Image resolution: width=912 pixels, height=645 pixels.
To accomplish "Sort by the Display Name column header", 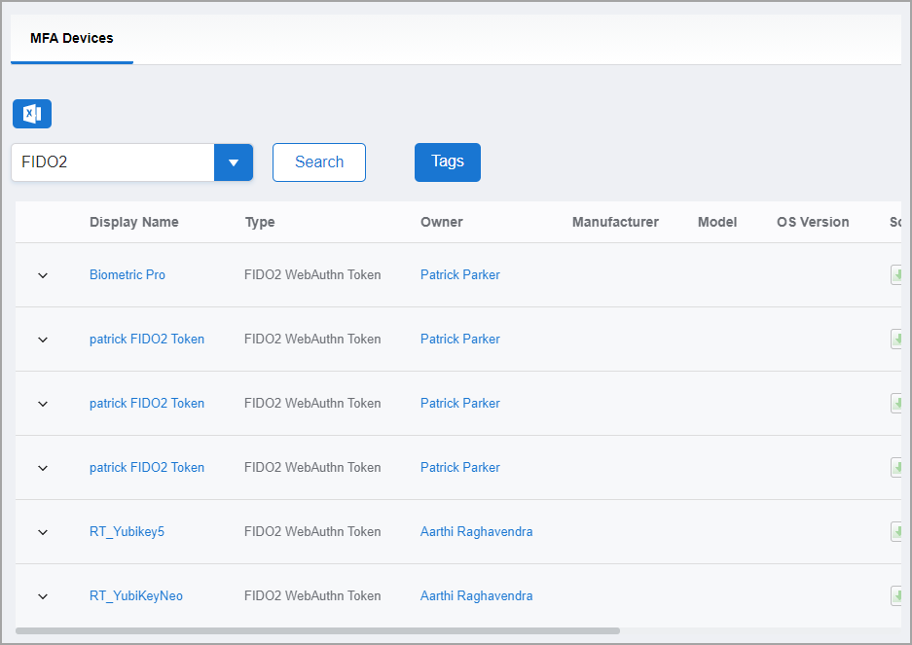I will click(x=134, y=222).
